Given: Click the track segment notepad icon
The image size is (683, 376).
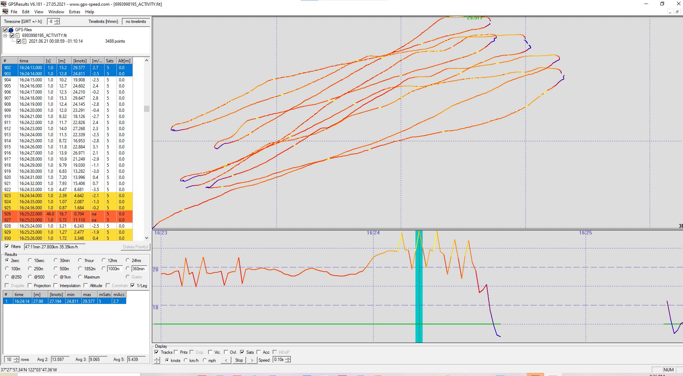Looking at the screenshot, I should click(x=24, y=41).
